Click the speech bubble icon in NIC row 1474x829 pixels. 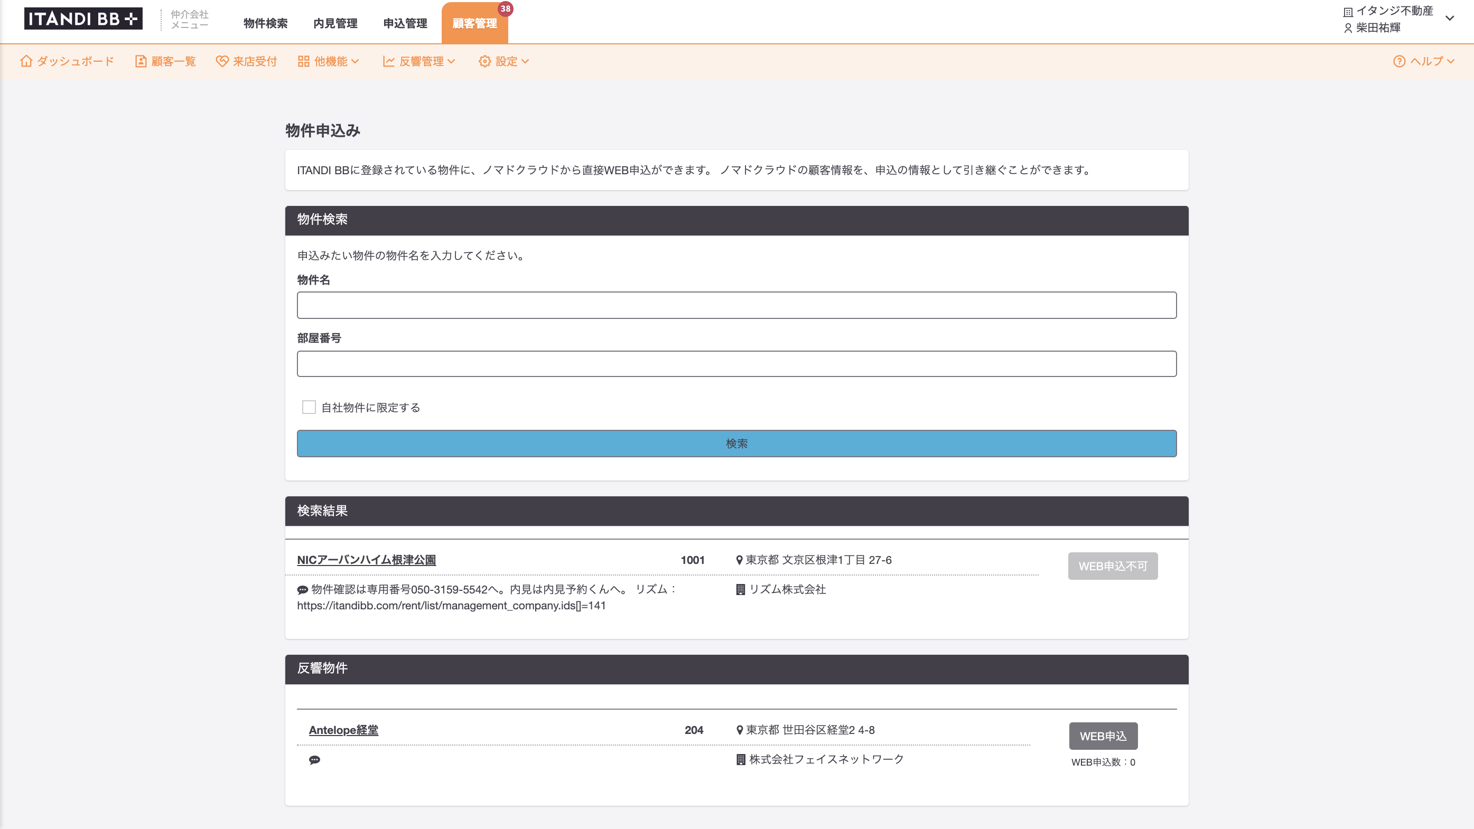point(302,589)
